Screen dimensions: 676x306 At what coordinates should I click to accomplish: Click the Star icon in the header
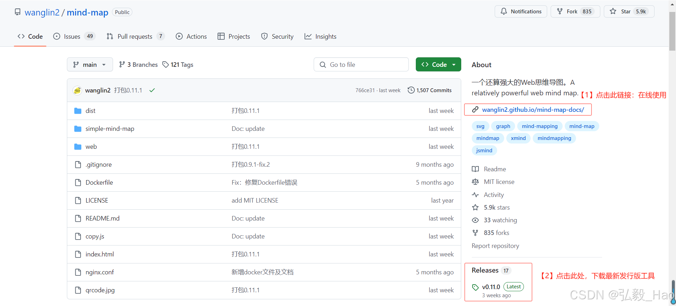[x=613, y=12]
